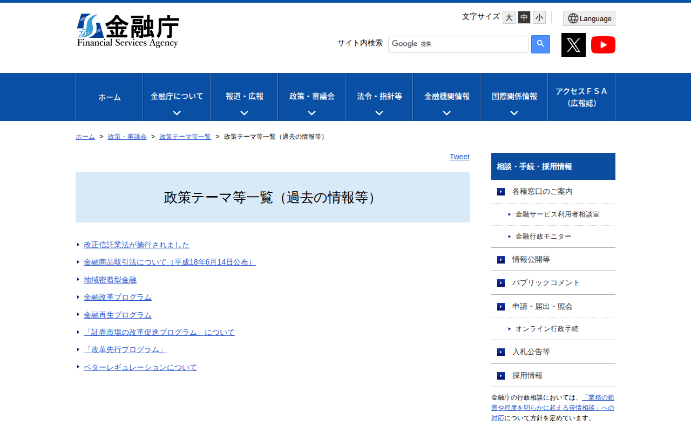Set text size to 小 (small)
Image resolution: width=691 pixels, height=432 pixels.
539,17
